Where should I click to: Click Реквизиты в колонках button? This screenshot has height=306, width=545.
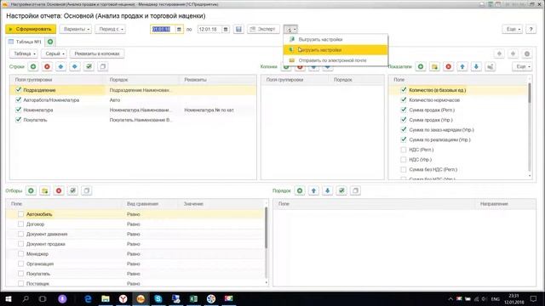[x=96, y=54]
